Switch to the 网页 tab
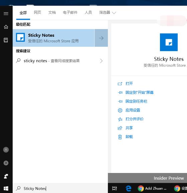The height and width of the screenshot is (193, 187). pyautogui.click(x=37, y=12)
